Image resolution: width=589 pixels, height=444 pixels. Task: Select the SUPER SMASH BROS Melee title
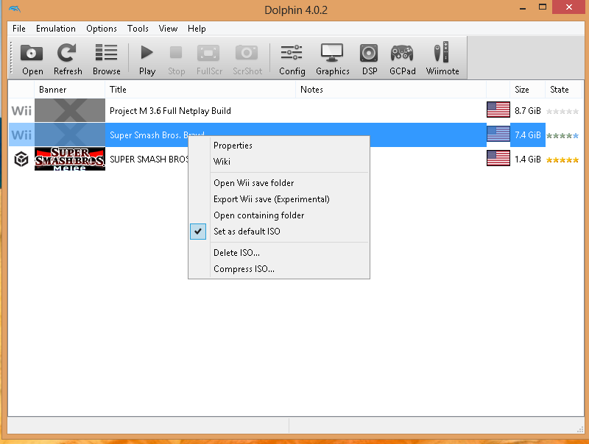coord(149,160)
